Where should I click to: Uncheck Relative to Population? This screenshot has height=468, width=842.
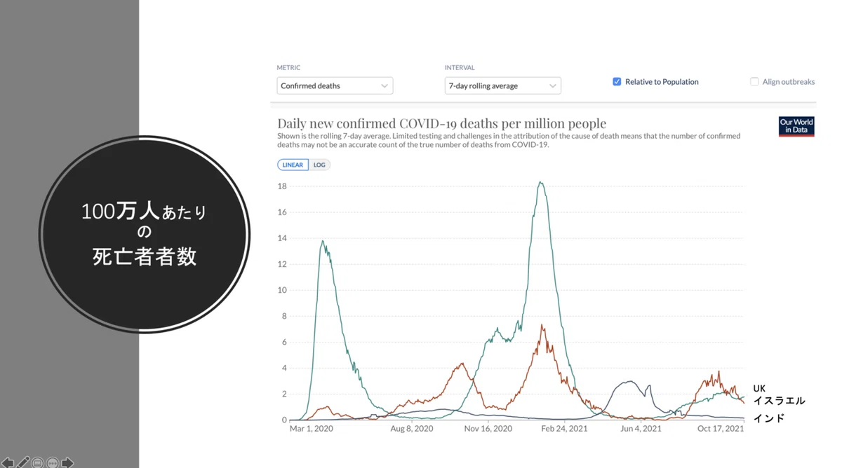pos(617,82)
